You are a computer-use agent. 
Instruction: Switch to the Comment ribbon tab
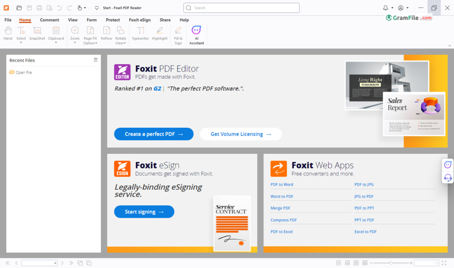click(x=49, y=20)
